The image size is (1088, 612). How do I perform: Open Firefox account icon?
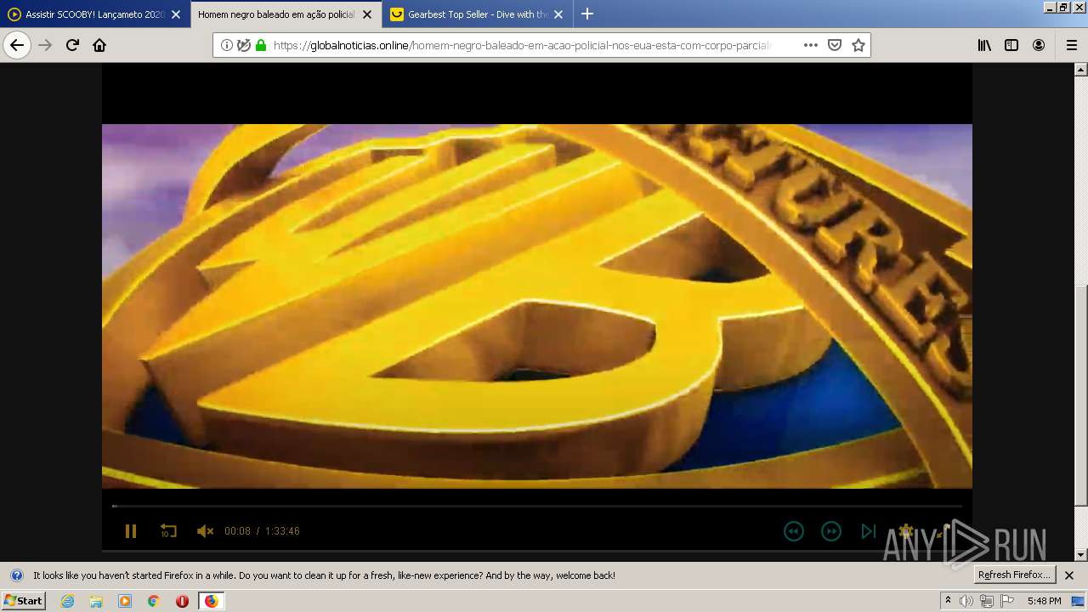pos(1039,45)
